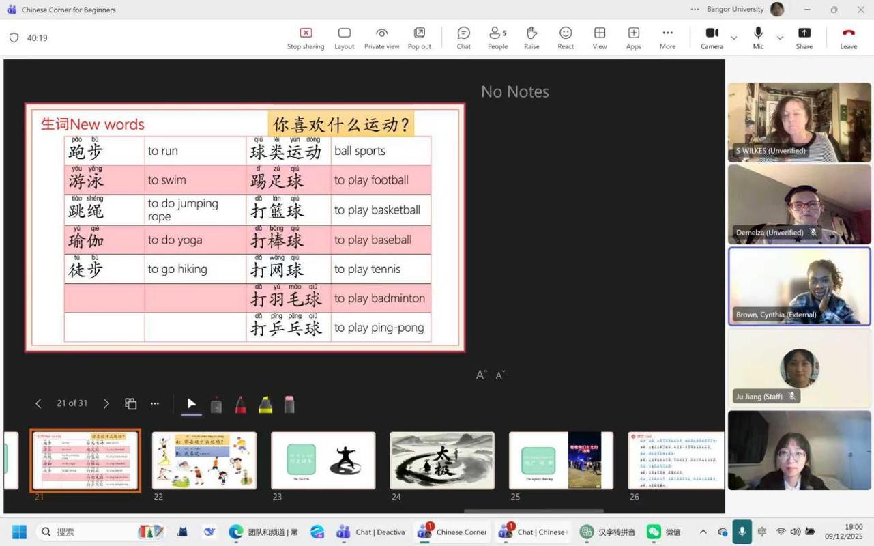
Task: Raise your hand in meeting
Action: (531, 38)
